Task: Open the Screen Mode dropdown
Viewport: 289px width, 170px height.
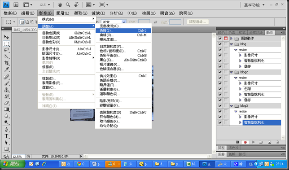Action: [x=104, y=4]
